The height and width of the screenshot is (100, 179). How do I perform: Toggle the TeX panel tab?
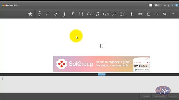(x=102, y=74)
